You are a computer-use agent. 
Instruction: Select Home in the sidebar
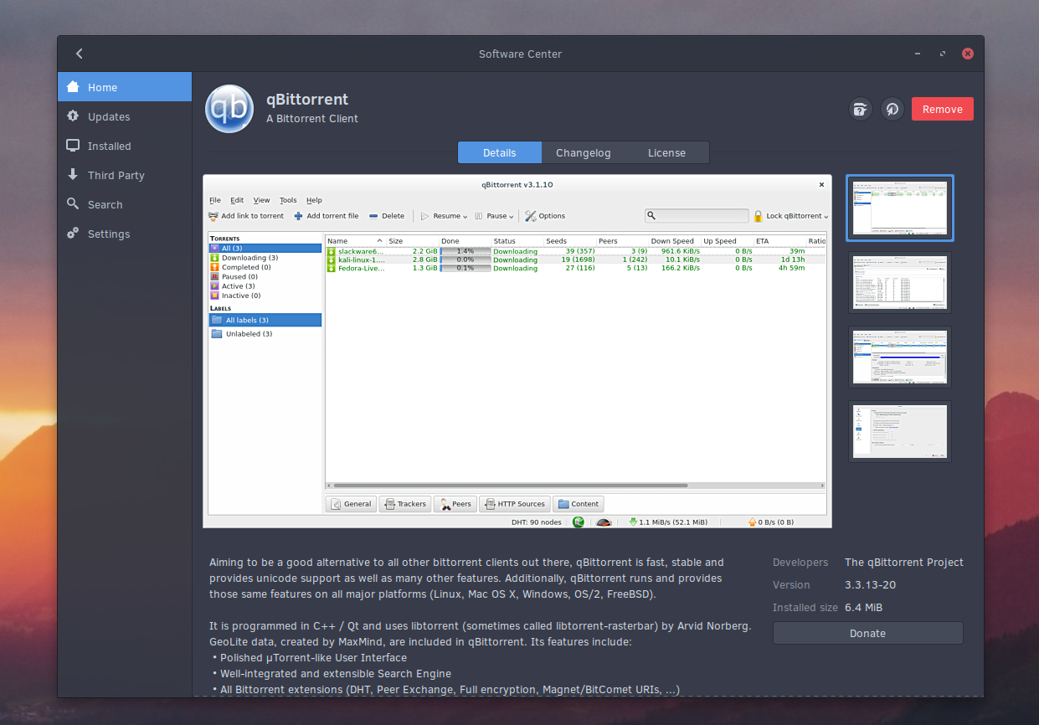point(125,87)
